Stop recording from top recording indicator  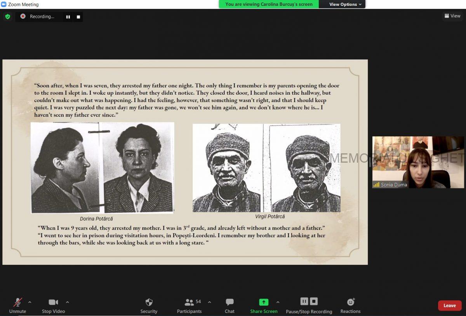(78, 17)
